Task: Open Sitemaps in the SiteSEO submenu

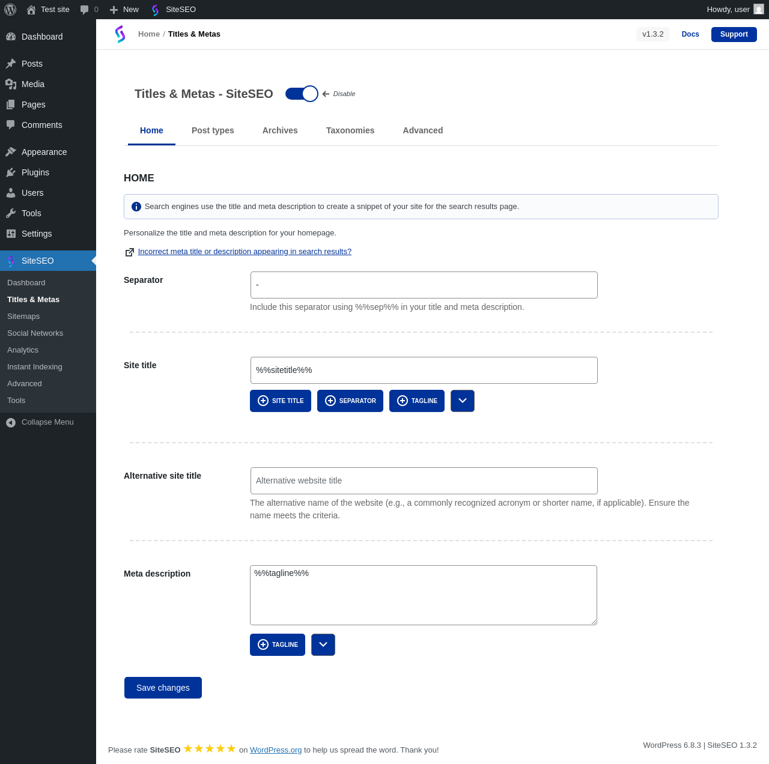Action: (x=23, y=317)
